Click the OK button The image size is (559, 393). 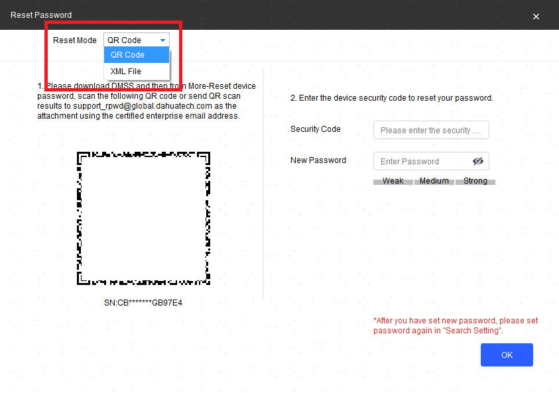coord(507,355)
